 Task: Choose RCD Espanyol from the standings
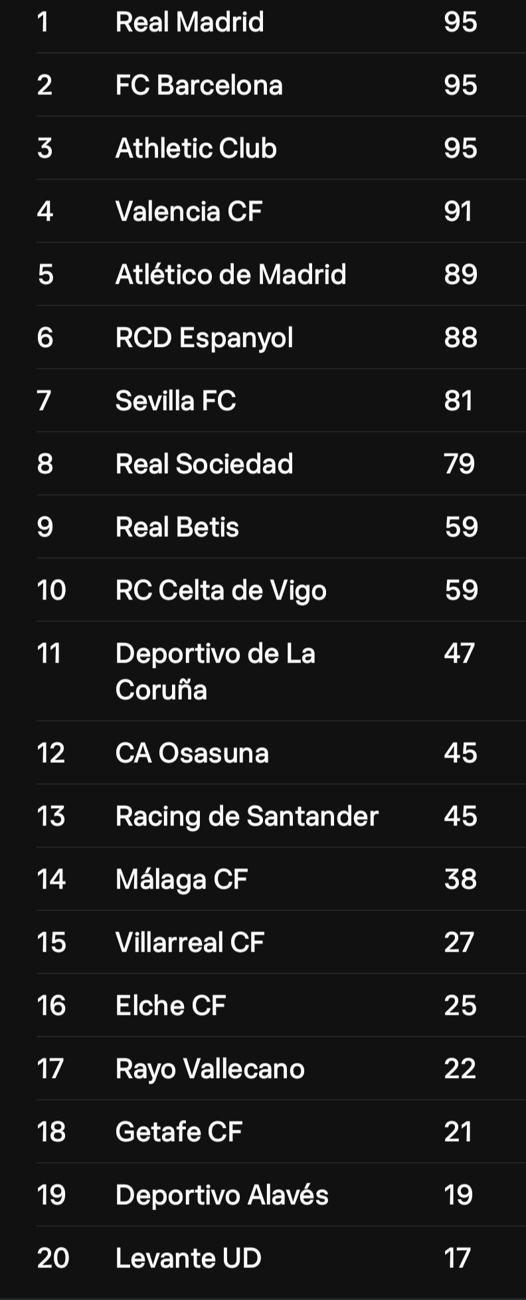(281, 338)
